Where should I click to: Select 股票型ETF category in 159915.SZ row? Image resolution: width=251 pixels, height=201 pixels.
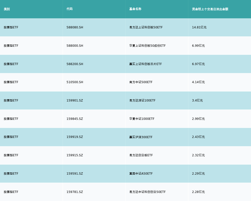point(11,155)
